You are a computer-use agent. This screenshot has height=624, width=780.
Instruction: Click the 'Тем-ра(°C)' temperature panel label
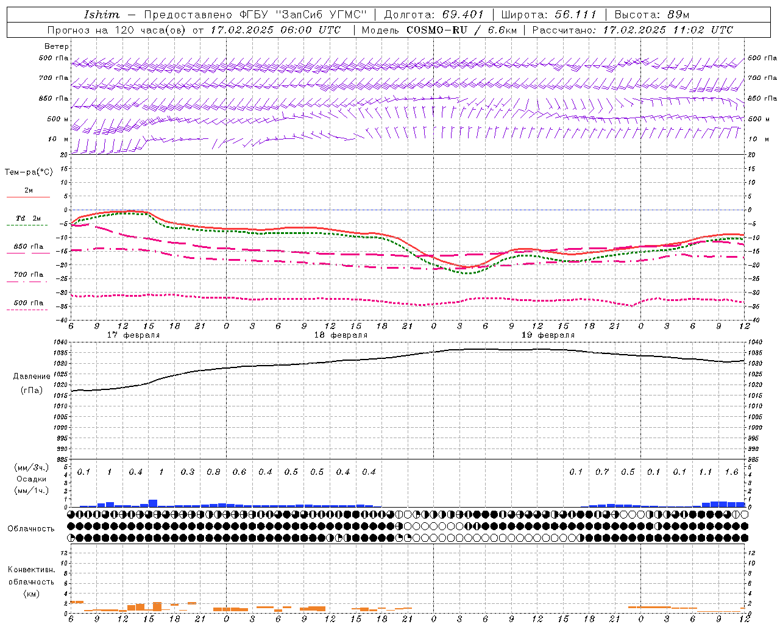(29, 172)
